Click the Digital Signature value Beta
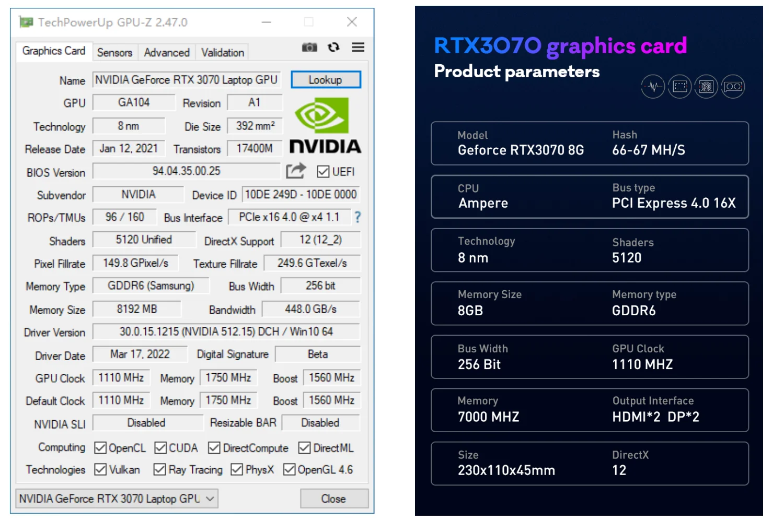This screenshot has height=522, width=784. [x=318, y=354]
